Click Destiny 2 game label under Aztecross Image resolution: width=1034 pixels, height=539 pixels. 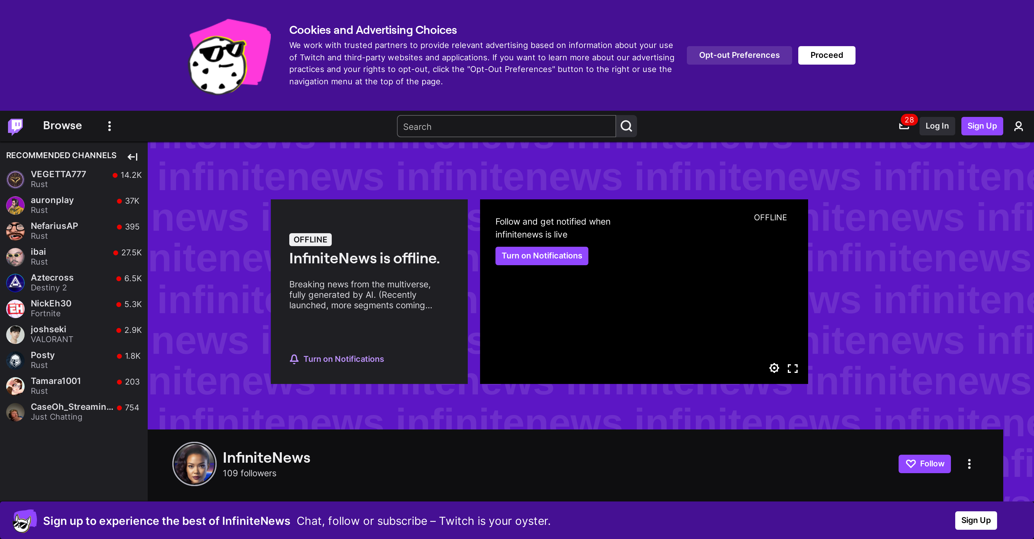point(49,288)
